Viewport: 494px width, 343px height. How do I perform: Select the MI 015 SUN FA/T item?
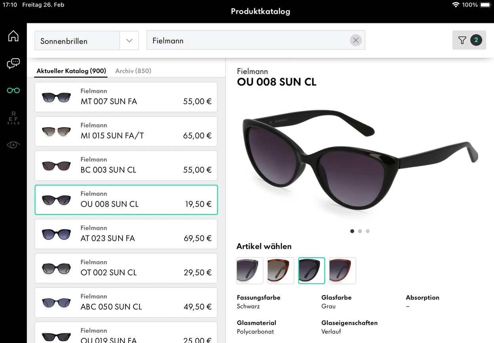click(x=126, y=131)
